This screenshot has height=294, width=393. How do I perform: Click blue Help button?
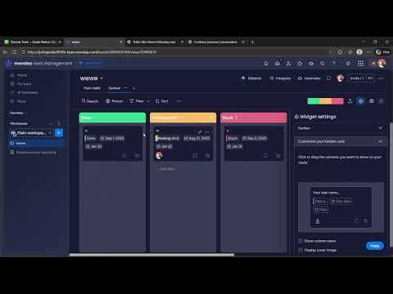[375, 246]
